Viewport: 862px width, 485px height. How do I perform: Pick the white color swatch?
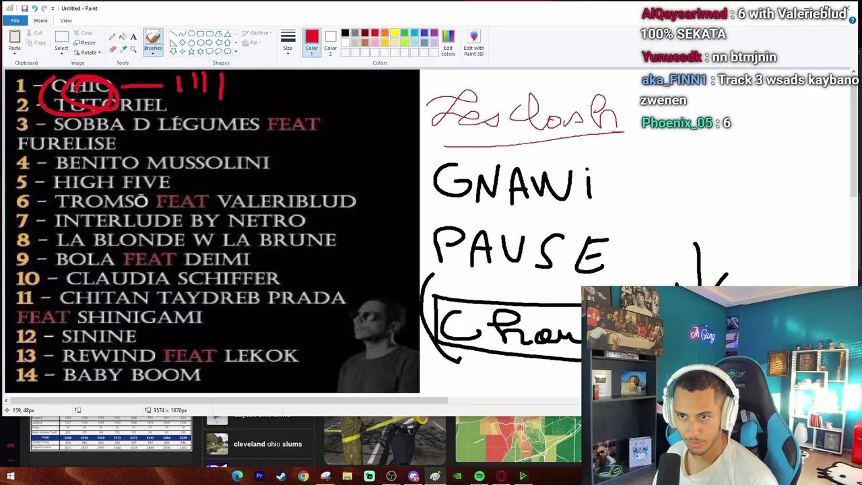(x=345, y=42)
